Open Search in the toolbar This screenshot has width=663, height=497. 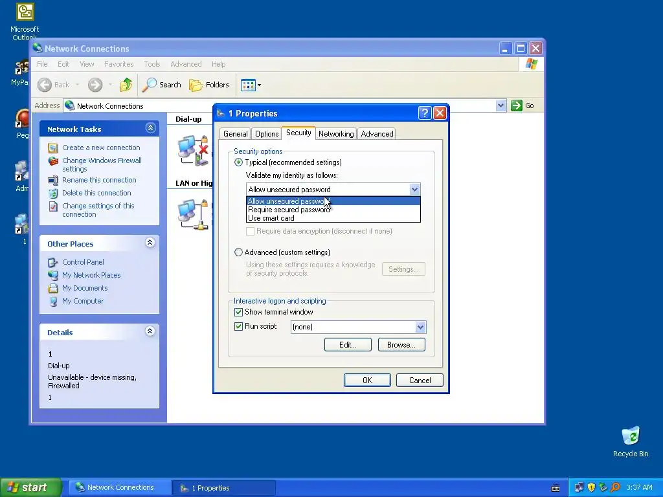coord(161,85)
